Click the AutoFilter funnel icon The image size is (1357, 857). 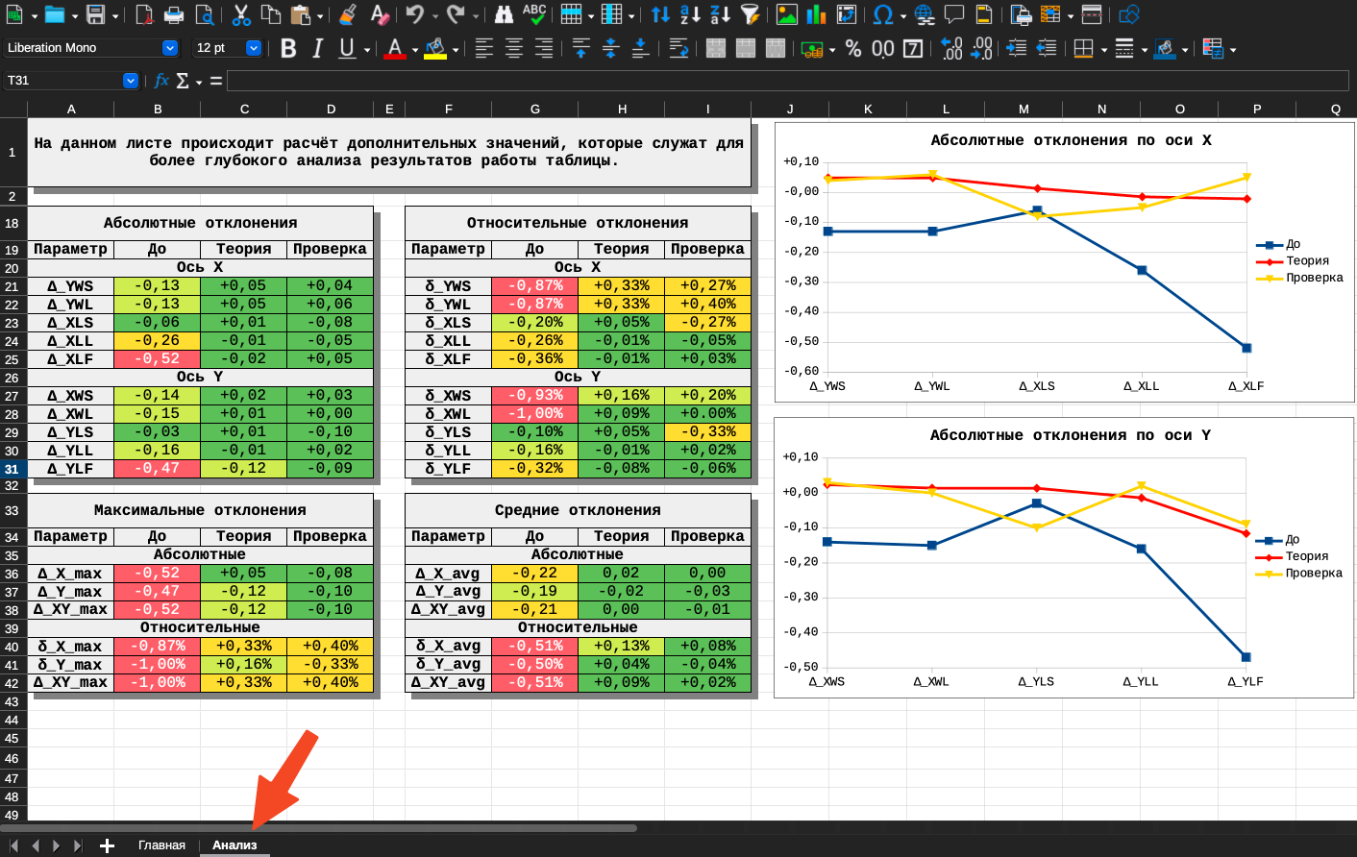(751, 14)
